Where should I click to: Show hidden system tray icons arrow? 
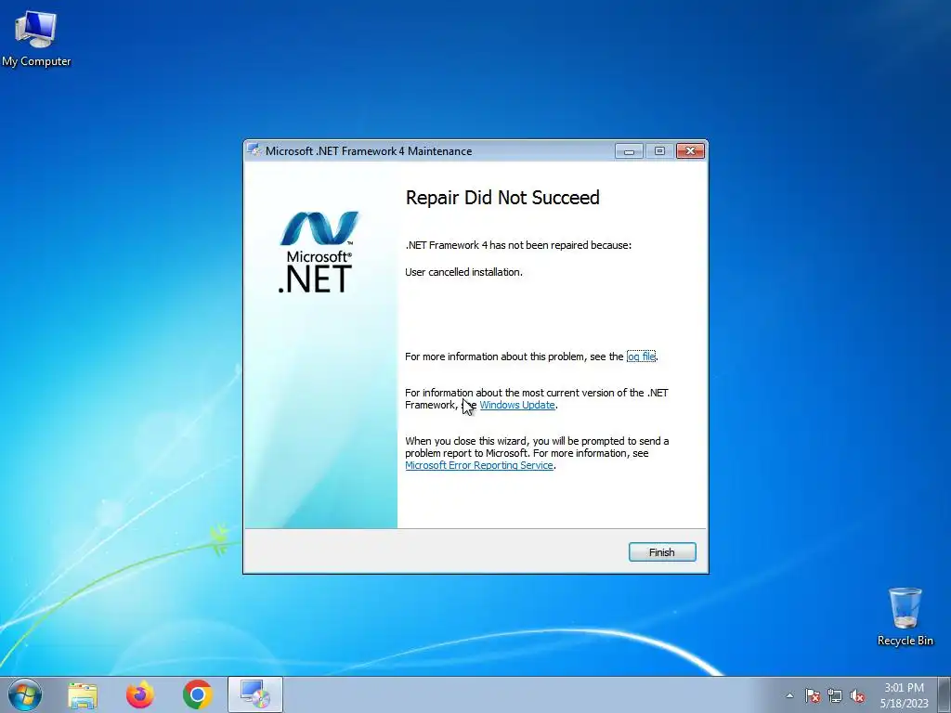point(789,695)
